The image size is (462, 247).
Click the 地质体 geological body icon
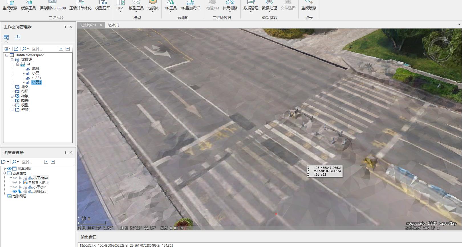point(153,6)
